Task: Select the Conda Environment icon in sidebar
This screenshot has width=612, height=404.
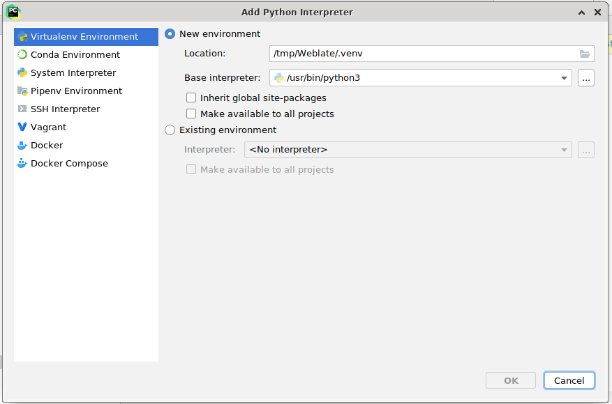Action: [22, 54]
